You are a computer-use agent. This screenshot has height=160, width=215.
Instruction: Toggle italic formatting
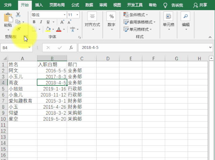(41, 22)
